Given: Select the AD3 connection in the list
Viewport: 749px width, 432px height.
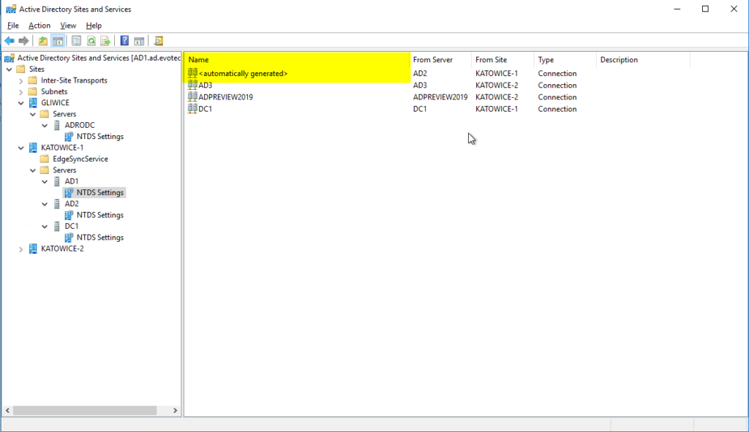Looking at the screenshot, I should 204,85.
